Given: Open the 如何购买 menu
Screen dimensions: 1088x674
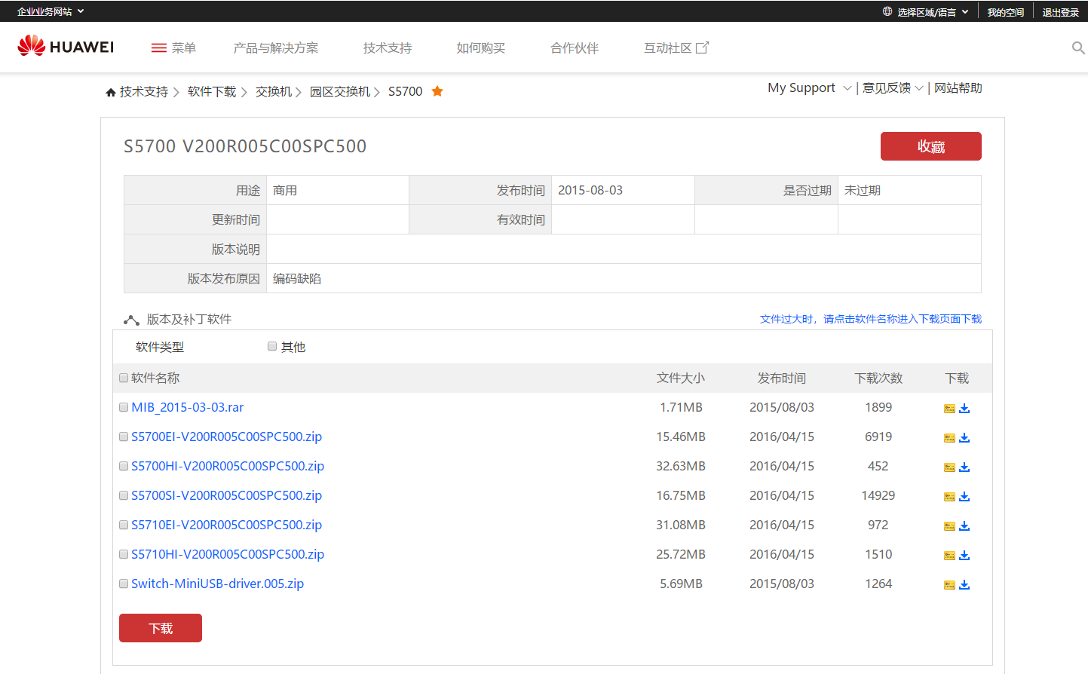Looking at the screenshot, I should click(481, 47).
